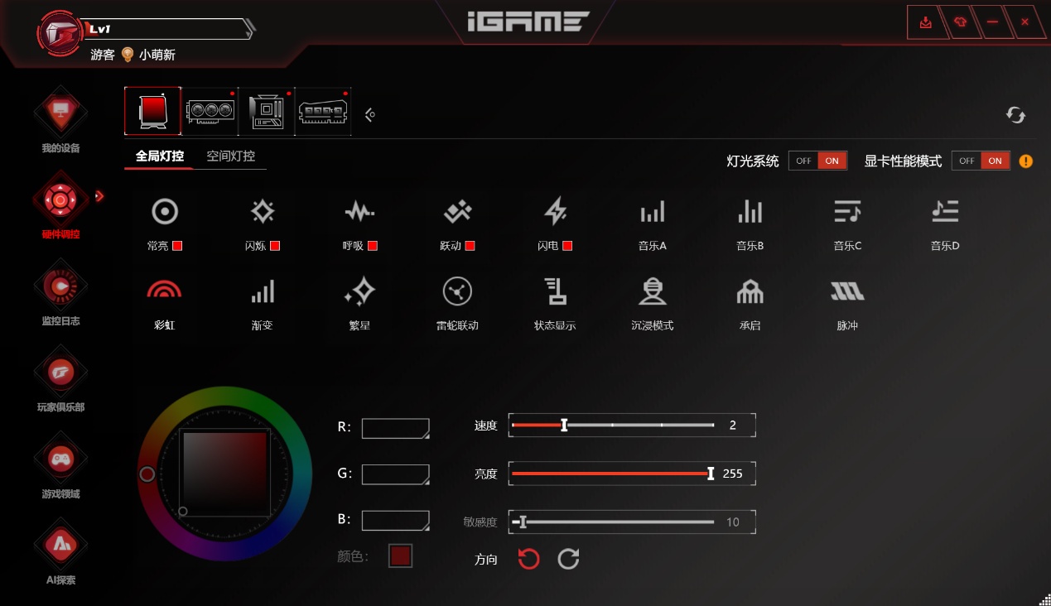Click the R value input field
The width and height of the screenshot is (1051, 606).
pyautogui.click(x=395, y=428)
